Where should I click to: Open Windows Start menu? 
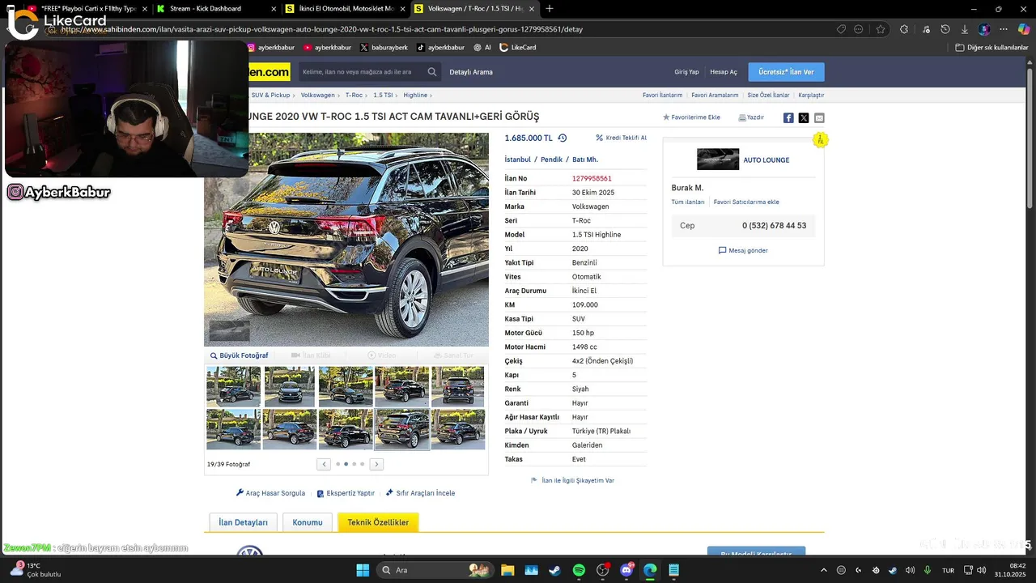click(363, 570)
